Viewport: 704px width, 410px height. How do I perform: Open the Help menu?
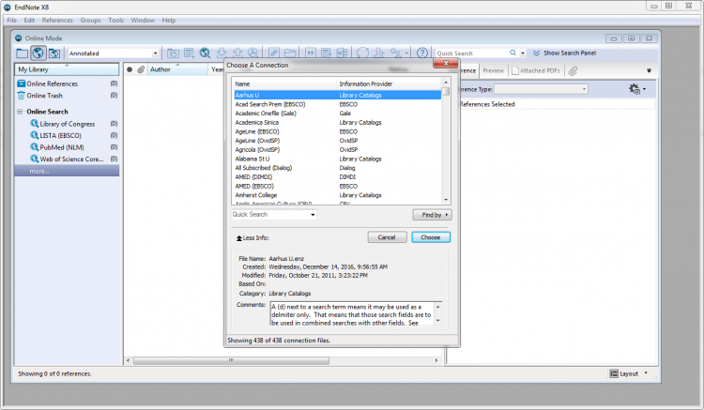click(169, 21)
